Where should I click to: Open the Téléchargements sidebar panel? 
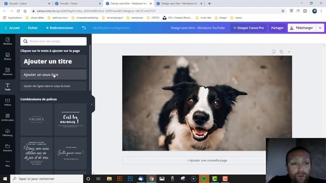8,133
